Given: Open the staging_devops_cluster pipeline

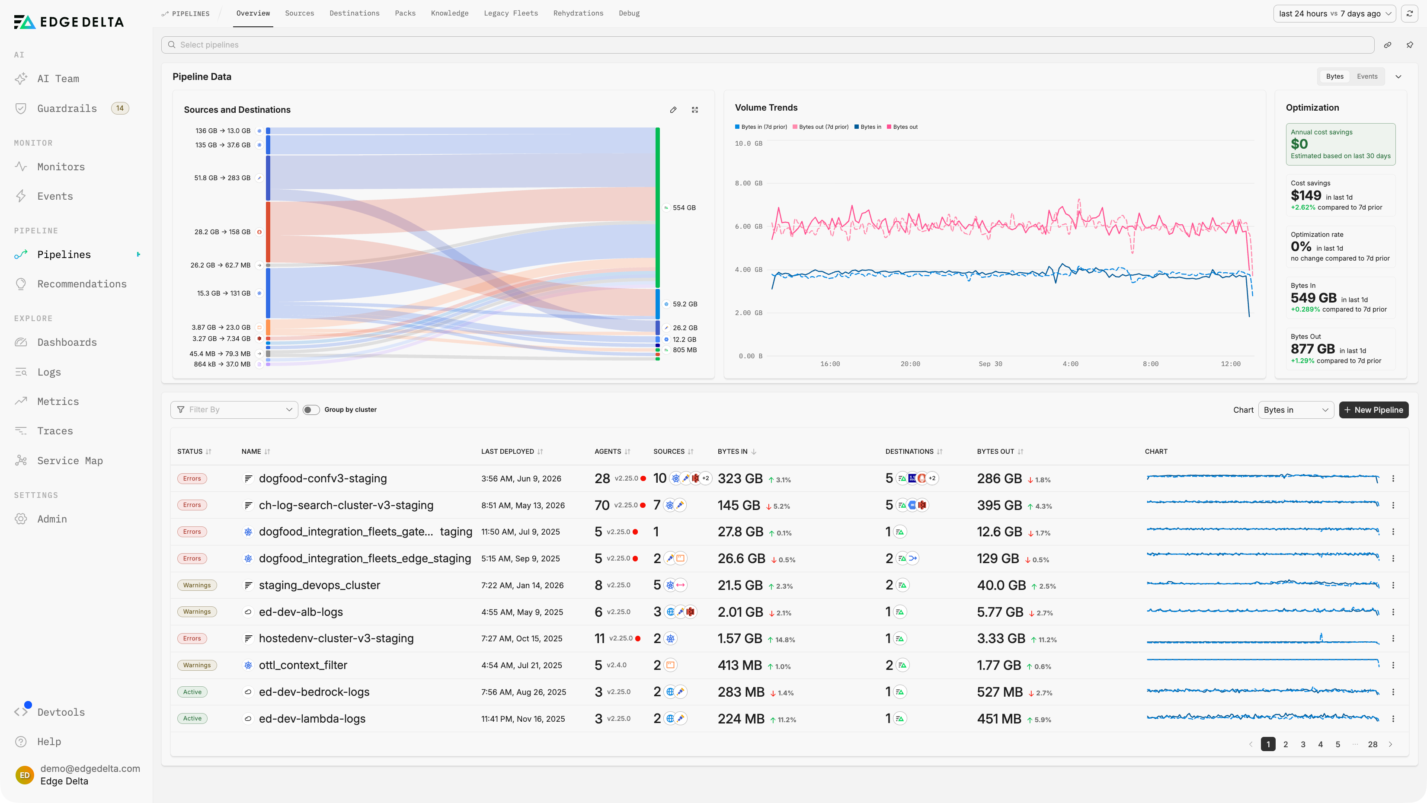Looking at the screenshot, I should (x=320, y=585).
